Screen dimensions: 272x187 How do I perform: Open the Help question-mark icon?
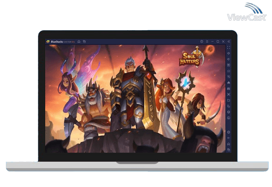(x=202, y=42)
